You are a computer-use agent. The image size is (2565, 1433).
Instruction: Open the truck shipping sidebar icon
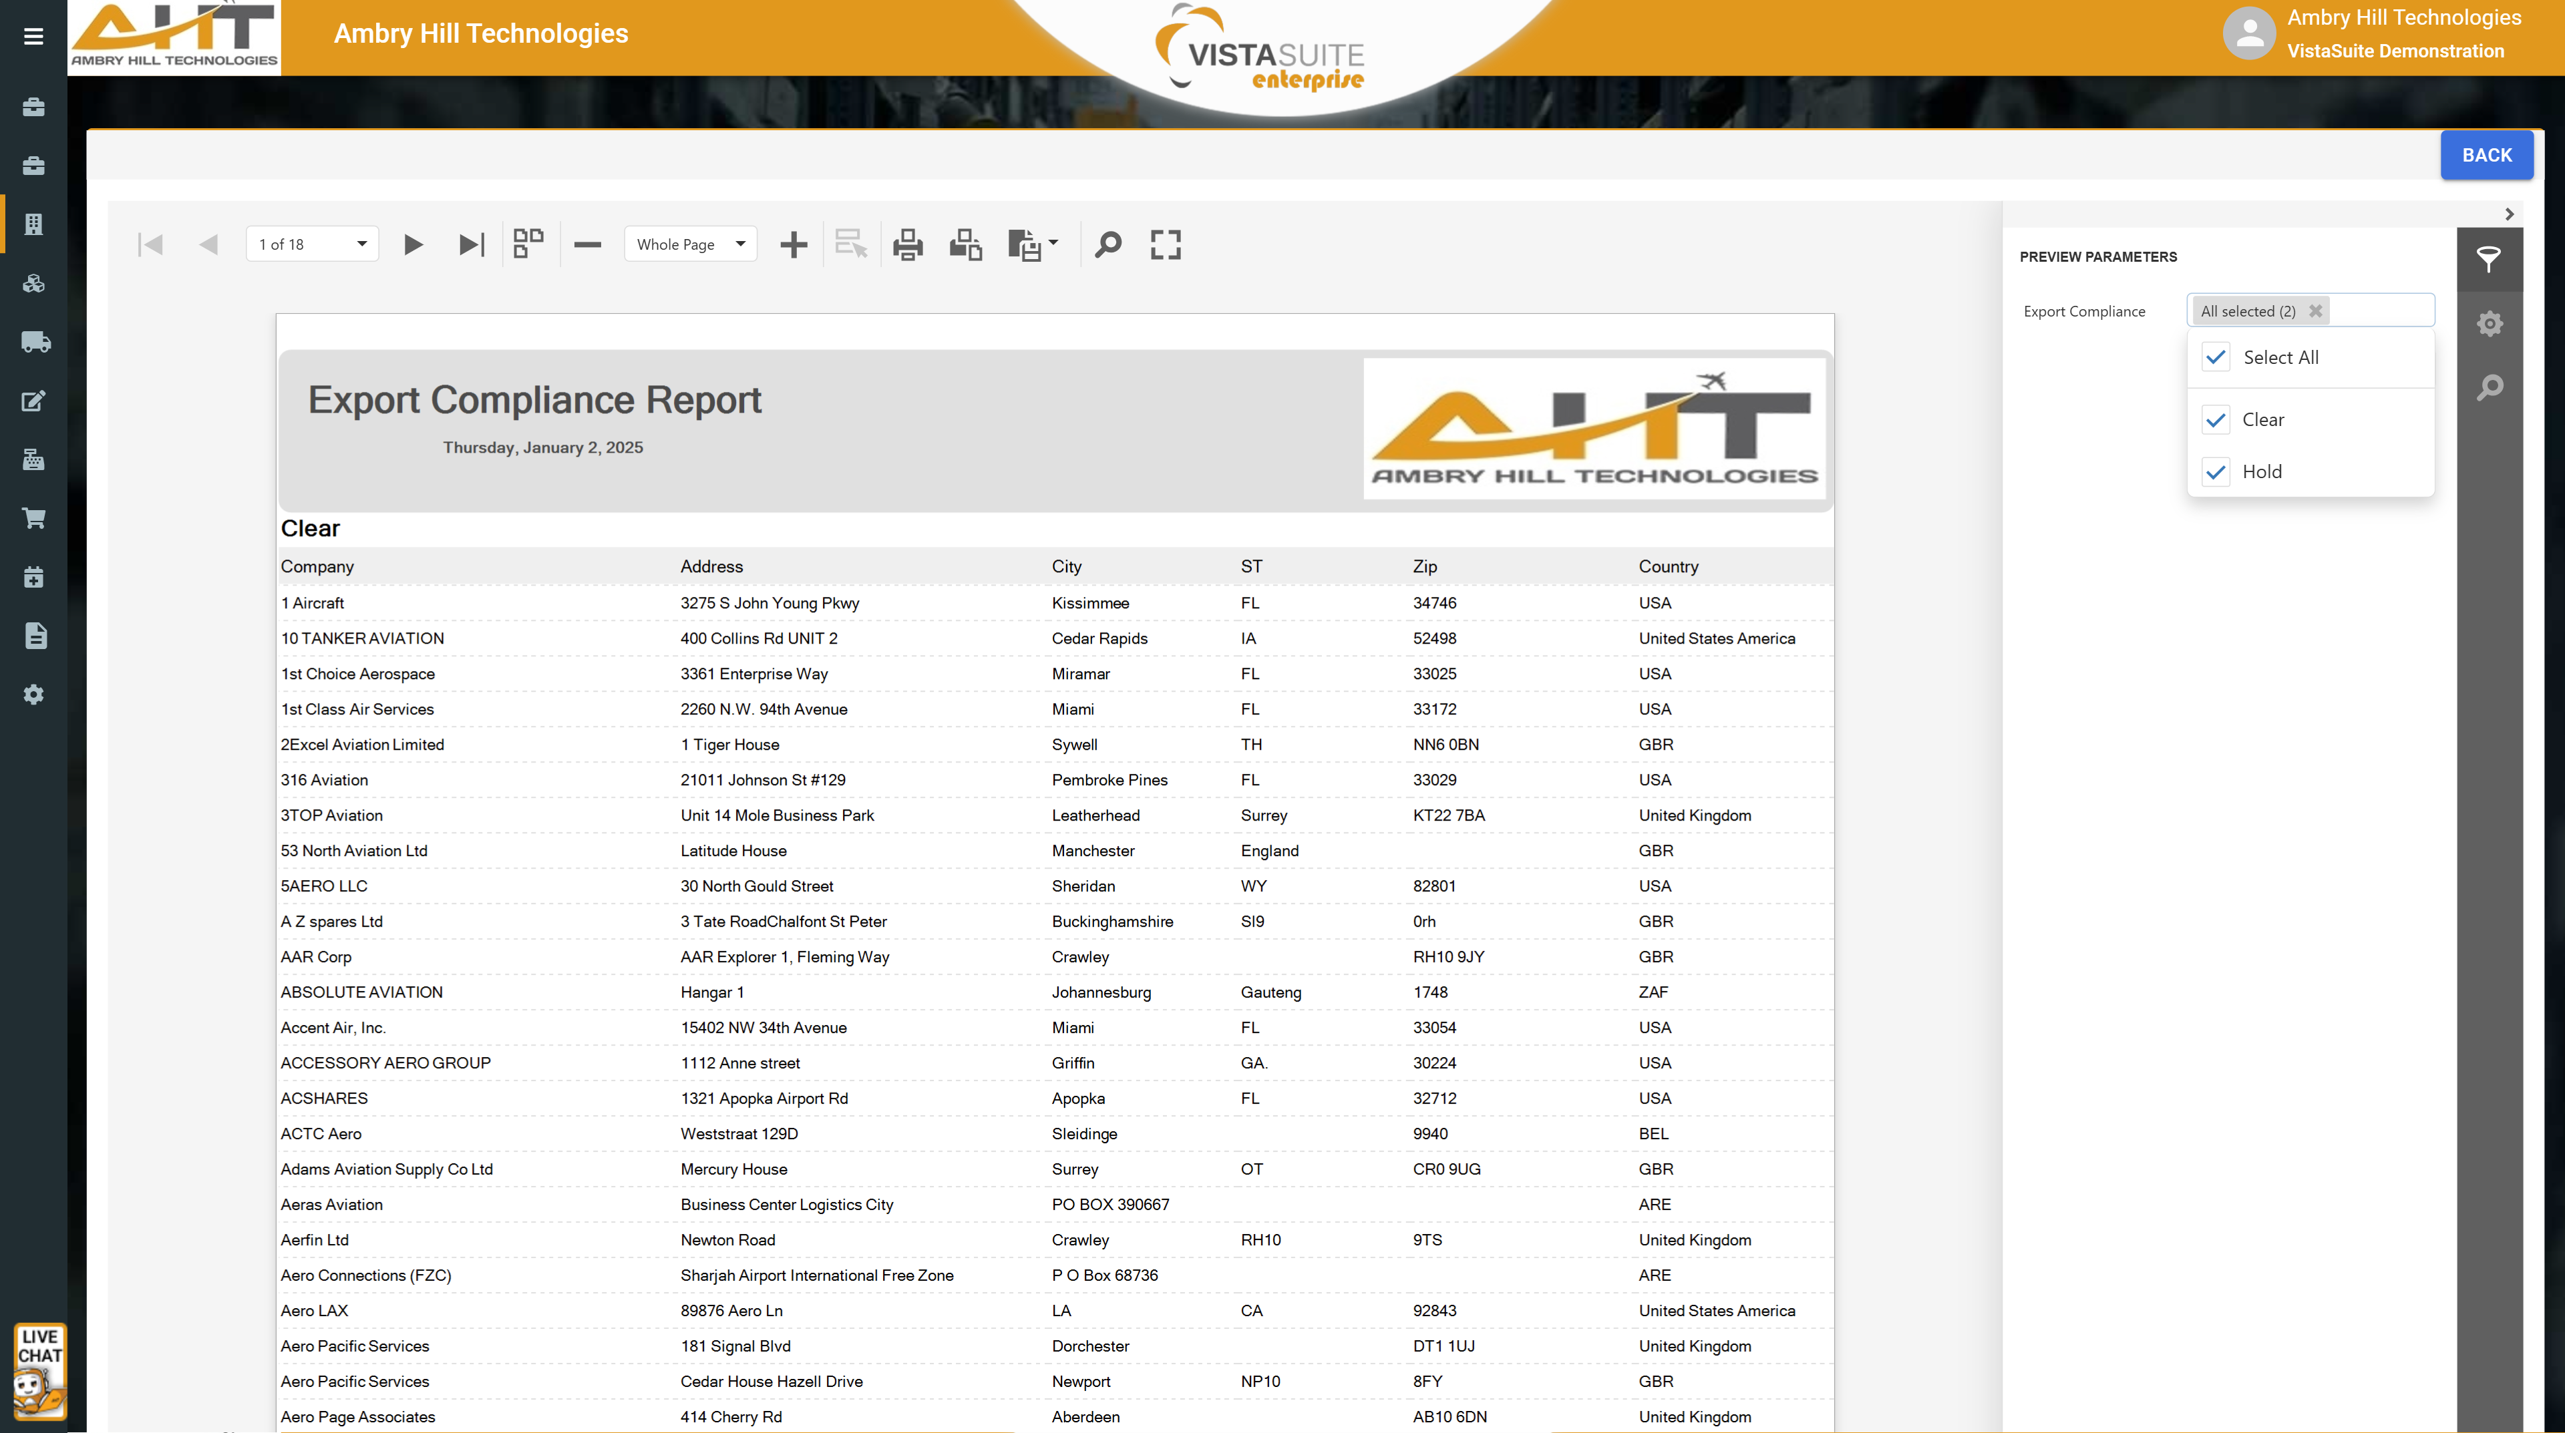[x=34, y=343]
